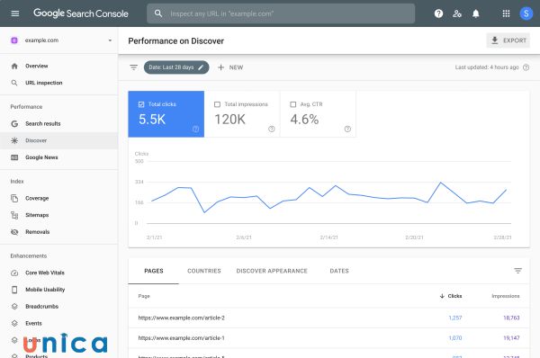The height and width of the screenshot is (358, 540).
Task: Switch to the Countries tab
Action: [x=204, y=271]
